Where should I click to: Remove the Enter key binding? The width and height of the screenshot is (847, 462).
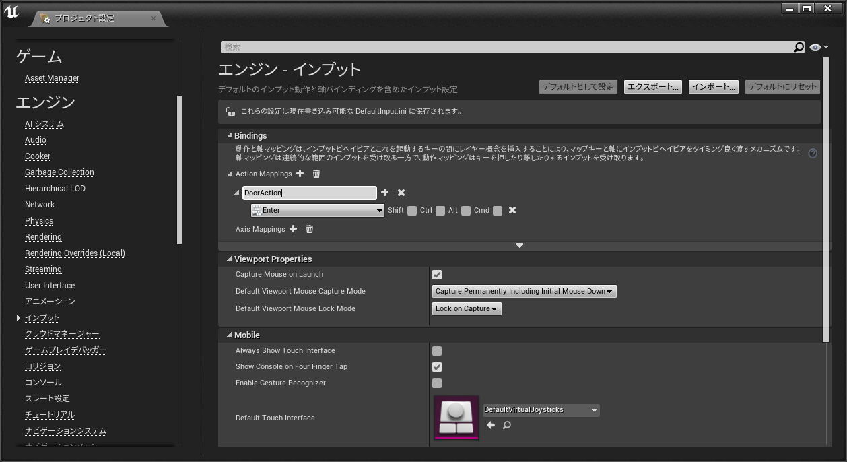[x=512, y=210]
